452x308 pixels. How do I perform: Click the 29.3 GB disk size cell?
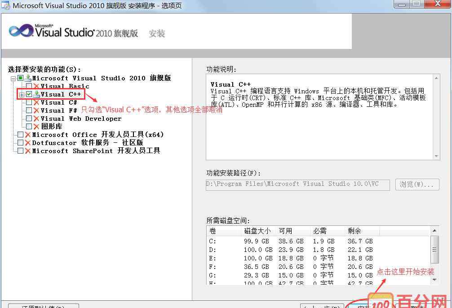(256, 275)
